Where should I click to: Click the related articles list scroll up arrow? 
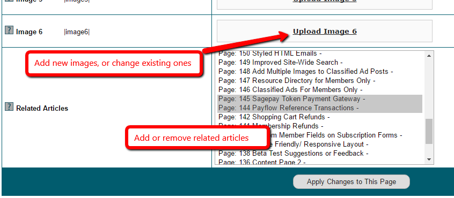point(429,56)
